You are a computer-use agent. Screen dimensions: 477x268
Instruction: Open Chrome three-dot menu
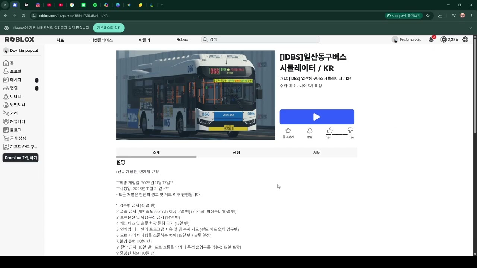471,16
